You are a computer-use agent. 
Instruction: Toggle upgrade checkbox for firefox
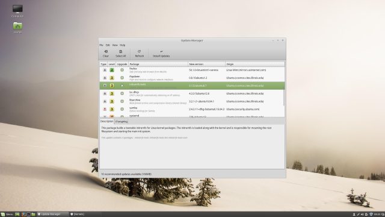(122, 70)
